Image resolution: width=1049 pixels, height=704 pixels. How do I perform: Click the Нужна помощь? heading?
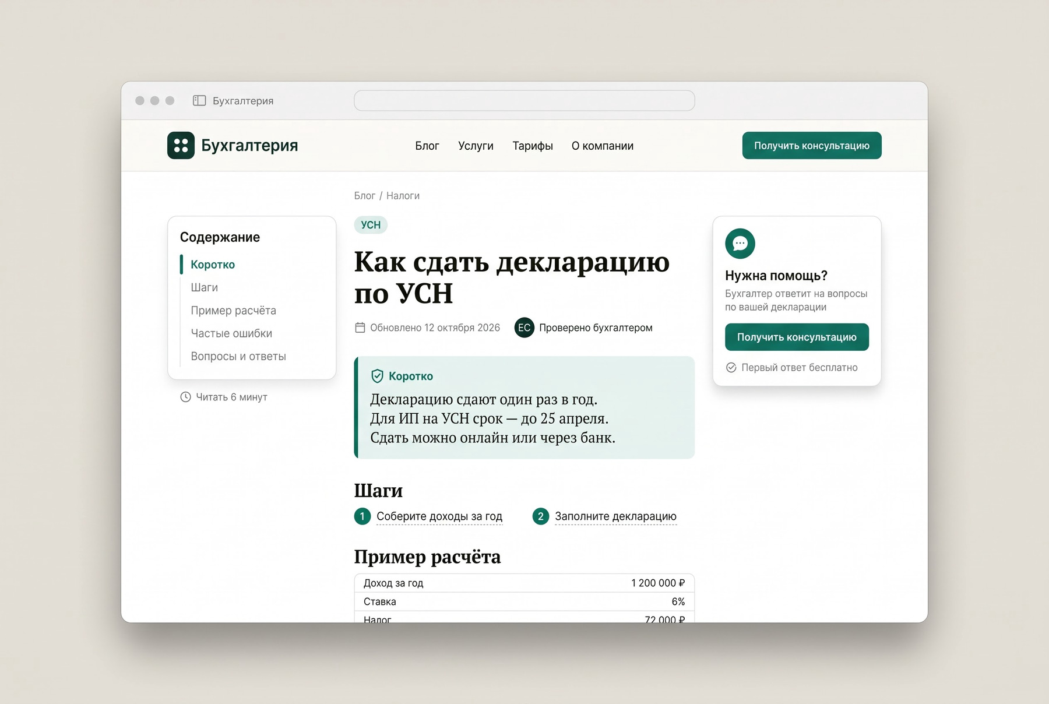776,276
